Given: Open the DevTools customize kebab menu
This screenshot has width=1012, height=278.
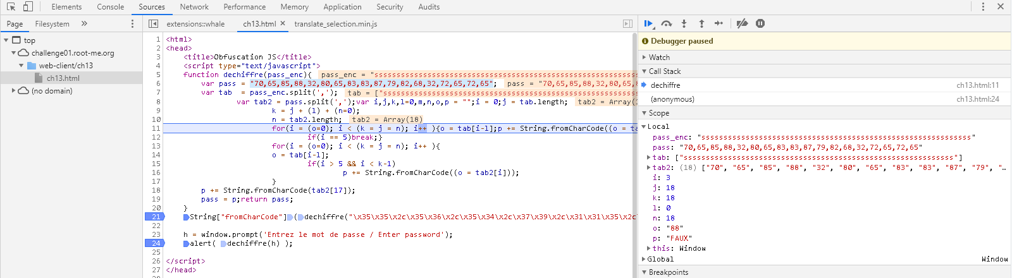Looking at the screenshot, I should (983, 6).
